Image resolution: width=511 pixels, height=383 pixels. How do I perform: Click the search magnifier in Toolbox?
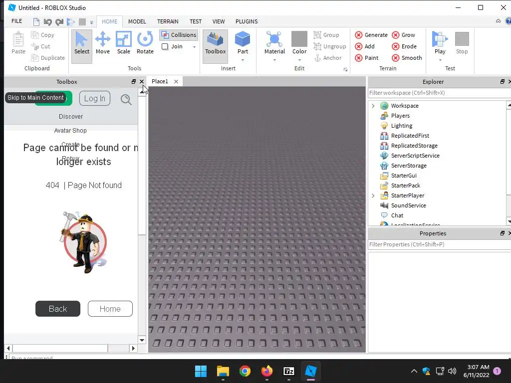pyautogui.click(x=126, y=99)
